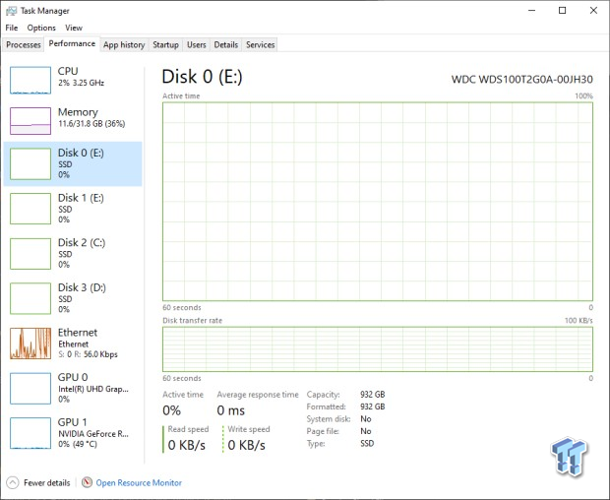Open the File menu
Screen dimensions: 610x500
point(12,28)
